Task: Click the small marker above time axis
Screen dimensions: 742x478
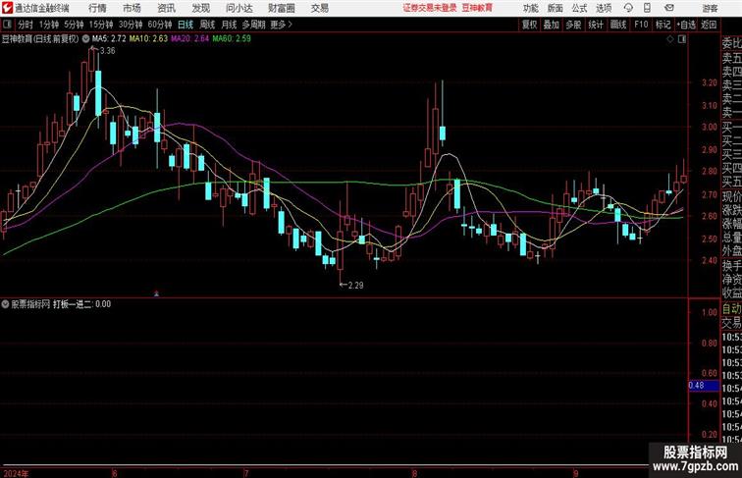Action: click(157, 293)
